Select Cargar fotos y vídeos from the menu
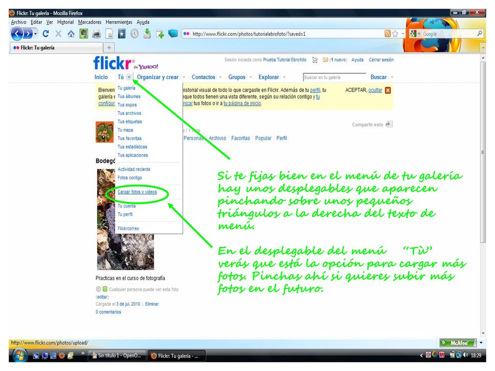This screenshot has height=371, width=495. [x=137, y=192]
